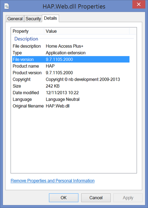Confirm with the OK button
The image size is (148, 208).
pos(64,198)
